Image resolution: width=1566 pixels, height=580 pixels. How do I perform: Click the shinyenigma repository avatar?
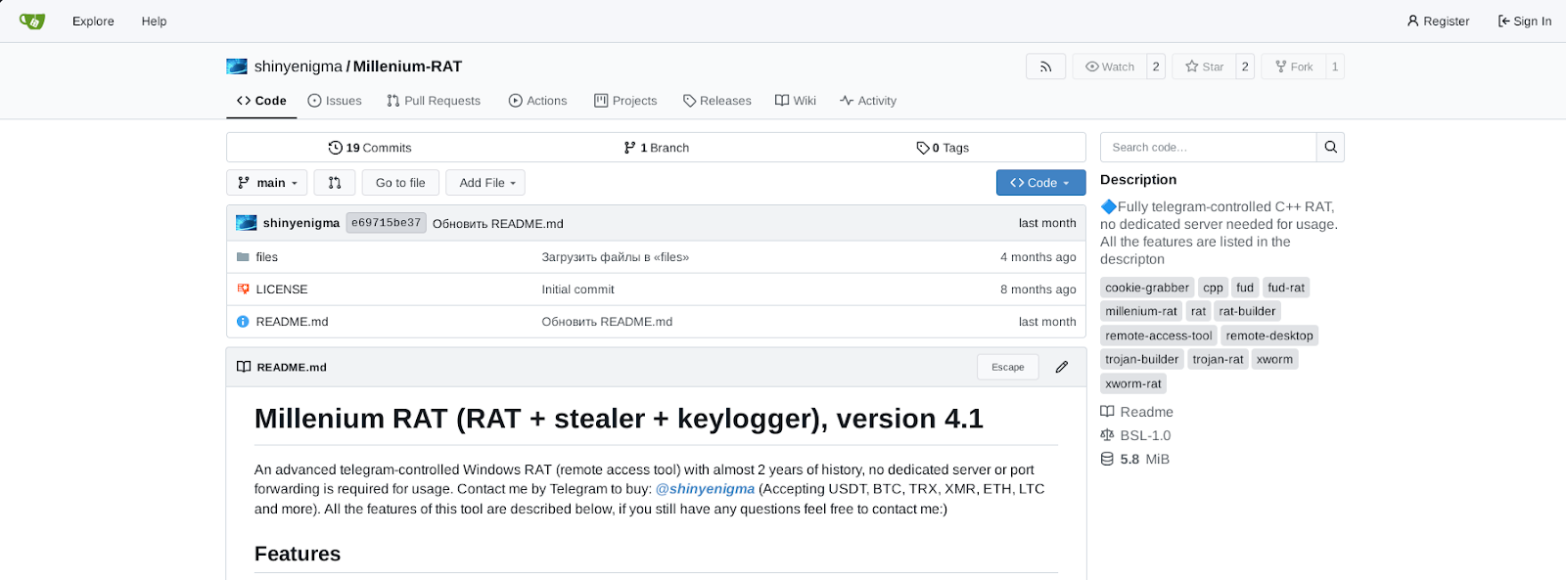[237, 67]
